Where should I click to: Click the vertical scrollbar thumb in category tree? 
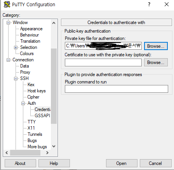pos(54,86)
